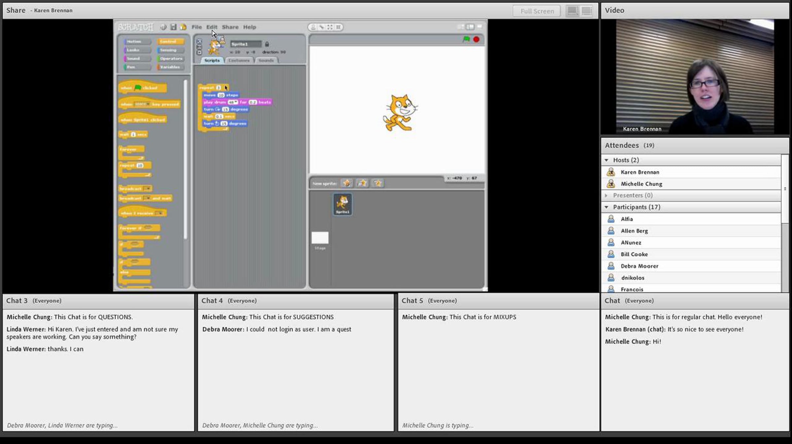Select second layout toggle beside Full Screen

point(586,11)
